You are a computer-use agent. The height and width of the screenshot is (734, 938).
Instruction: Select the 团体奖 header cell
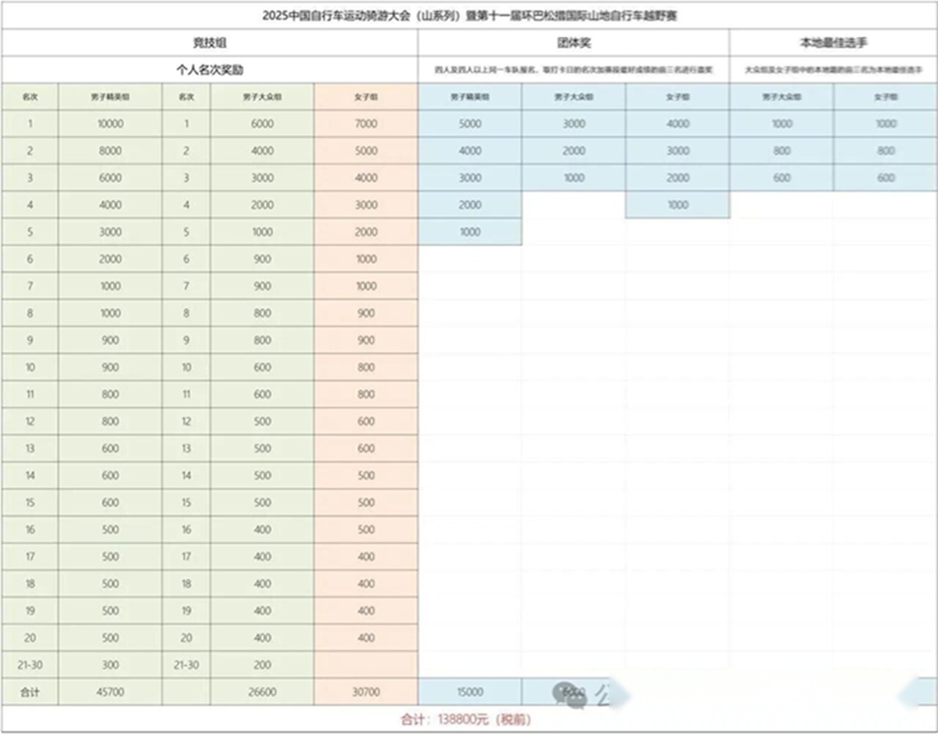(573, 43)
